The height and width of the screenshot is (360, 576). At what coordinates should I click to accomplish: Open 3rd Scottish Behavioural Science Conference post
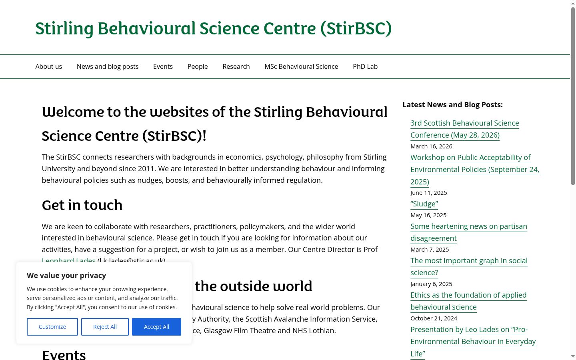coord(465,129)
